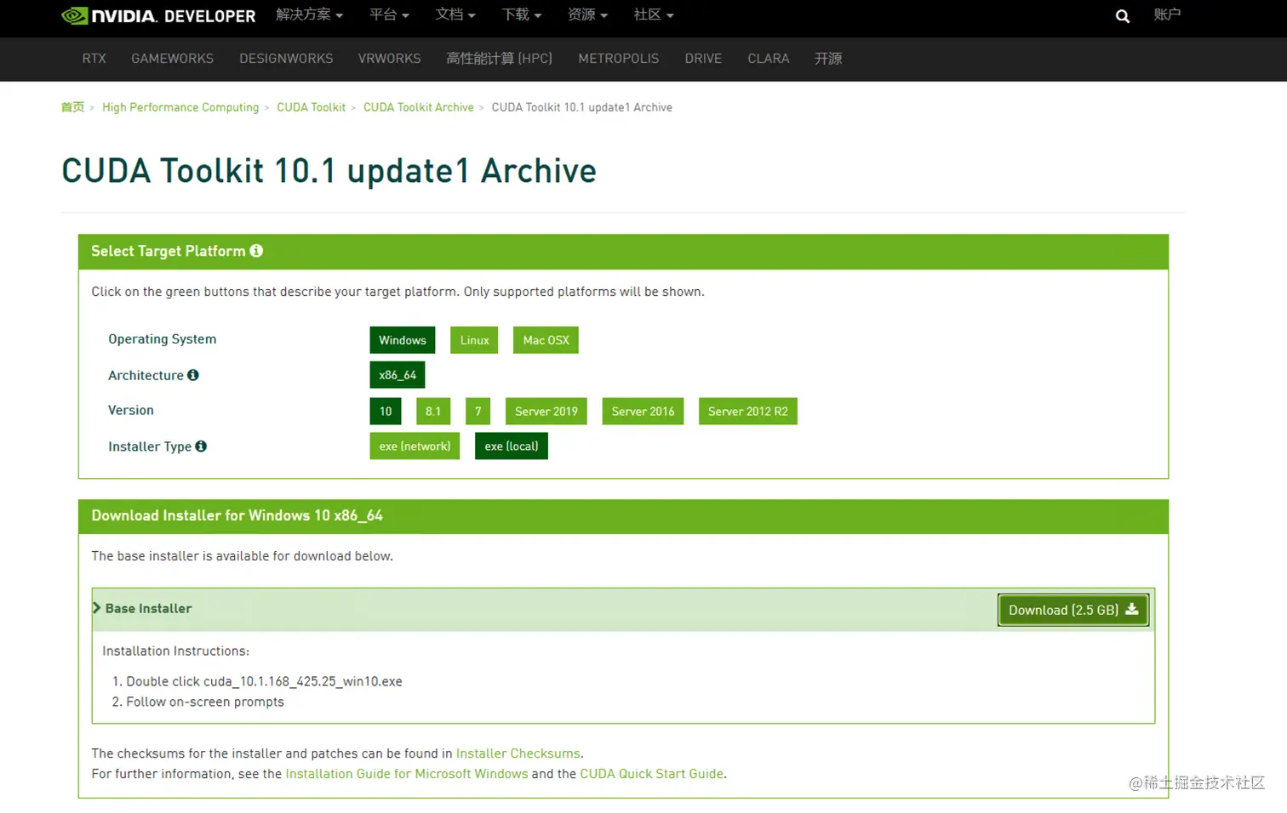Image resolution: width=1287 pixels, height=813 pixels.
Task: Select Windows operating system
Action: click(x=403, y=340)
